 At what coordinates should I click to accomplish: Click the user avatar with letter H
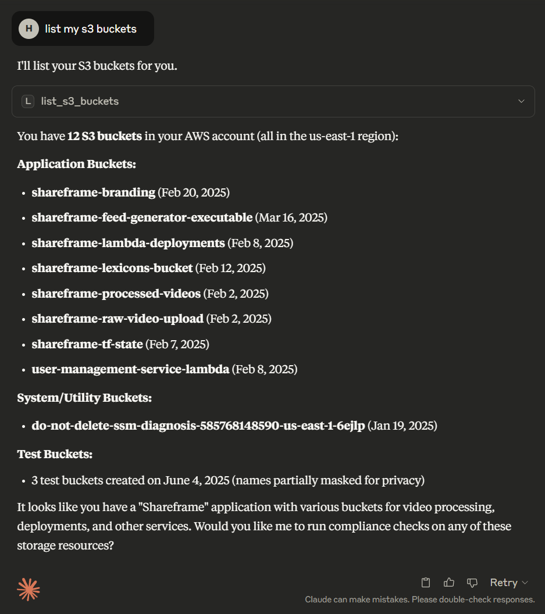coord(29,28)
